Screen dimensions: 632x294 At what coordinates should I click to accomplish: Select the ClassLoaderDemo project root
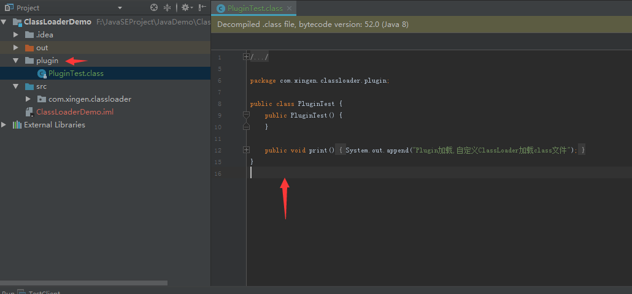pos(58,21)
